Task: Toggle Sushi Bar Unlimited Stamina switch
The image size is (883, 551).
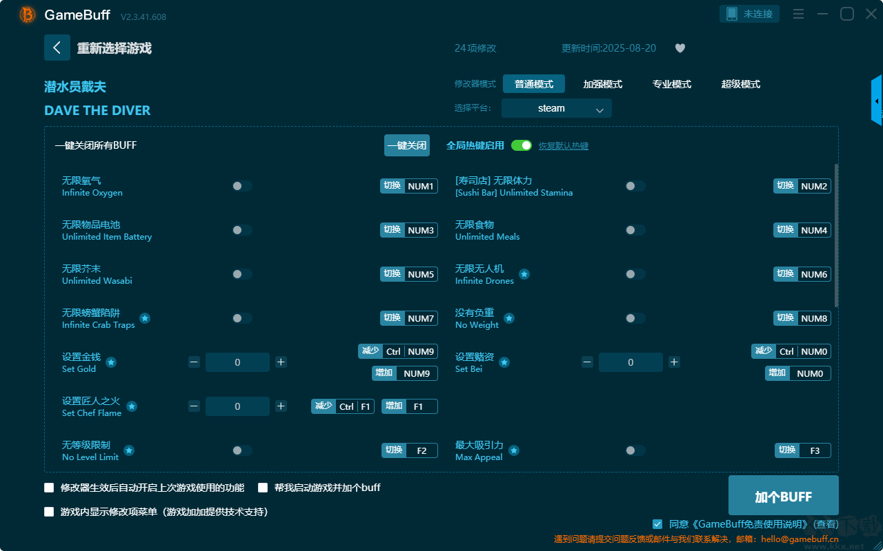Action: coord(635,186)
